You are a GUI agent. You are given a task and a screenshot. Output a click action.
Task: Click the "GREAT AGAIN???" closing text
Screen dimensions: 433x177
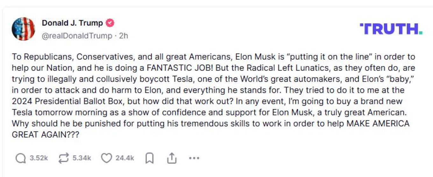tap(45, 135)
